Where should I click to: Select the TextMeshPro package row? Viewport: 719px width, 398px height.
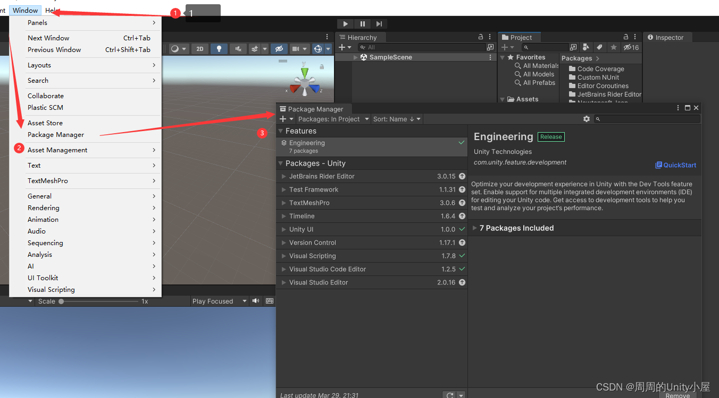click(372, 203)
